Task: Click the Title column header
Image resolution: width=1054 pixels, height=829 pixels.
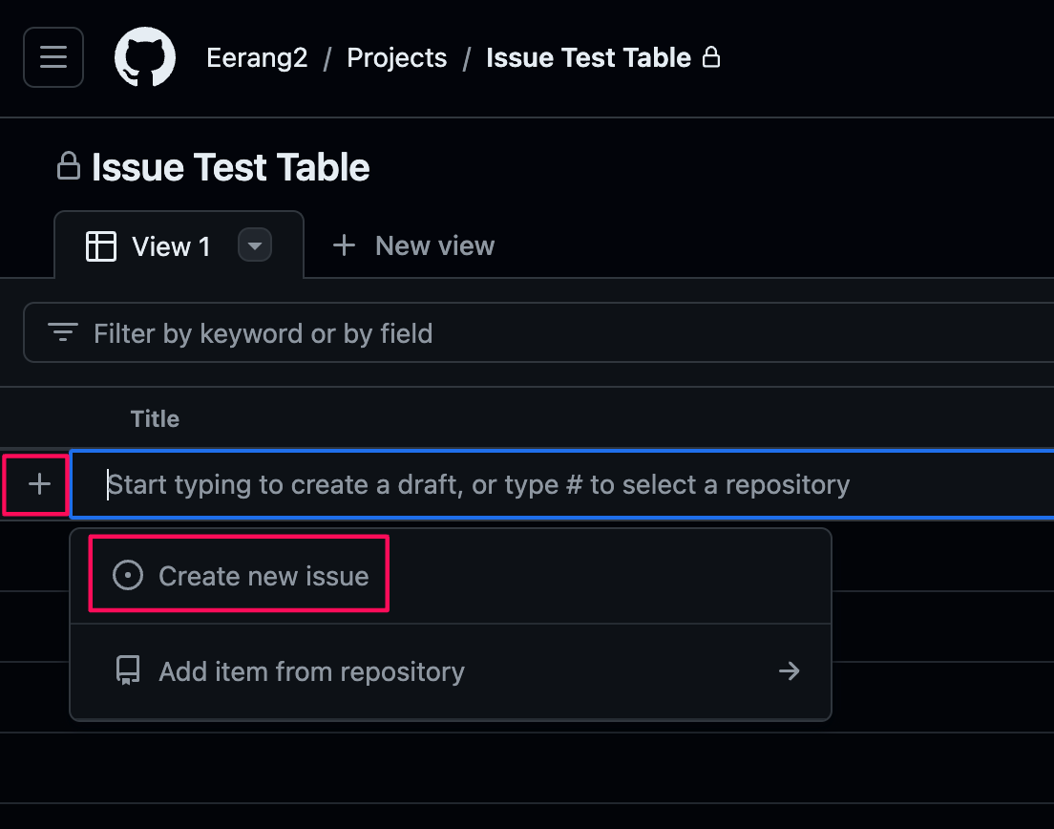Action: coord(155,418)
